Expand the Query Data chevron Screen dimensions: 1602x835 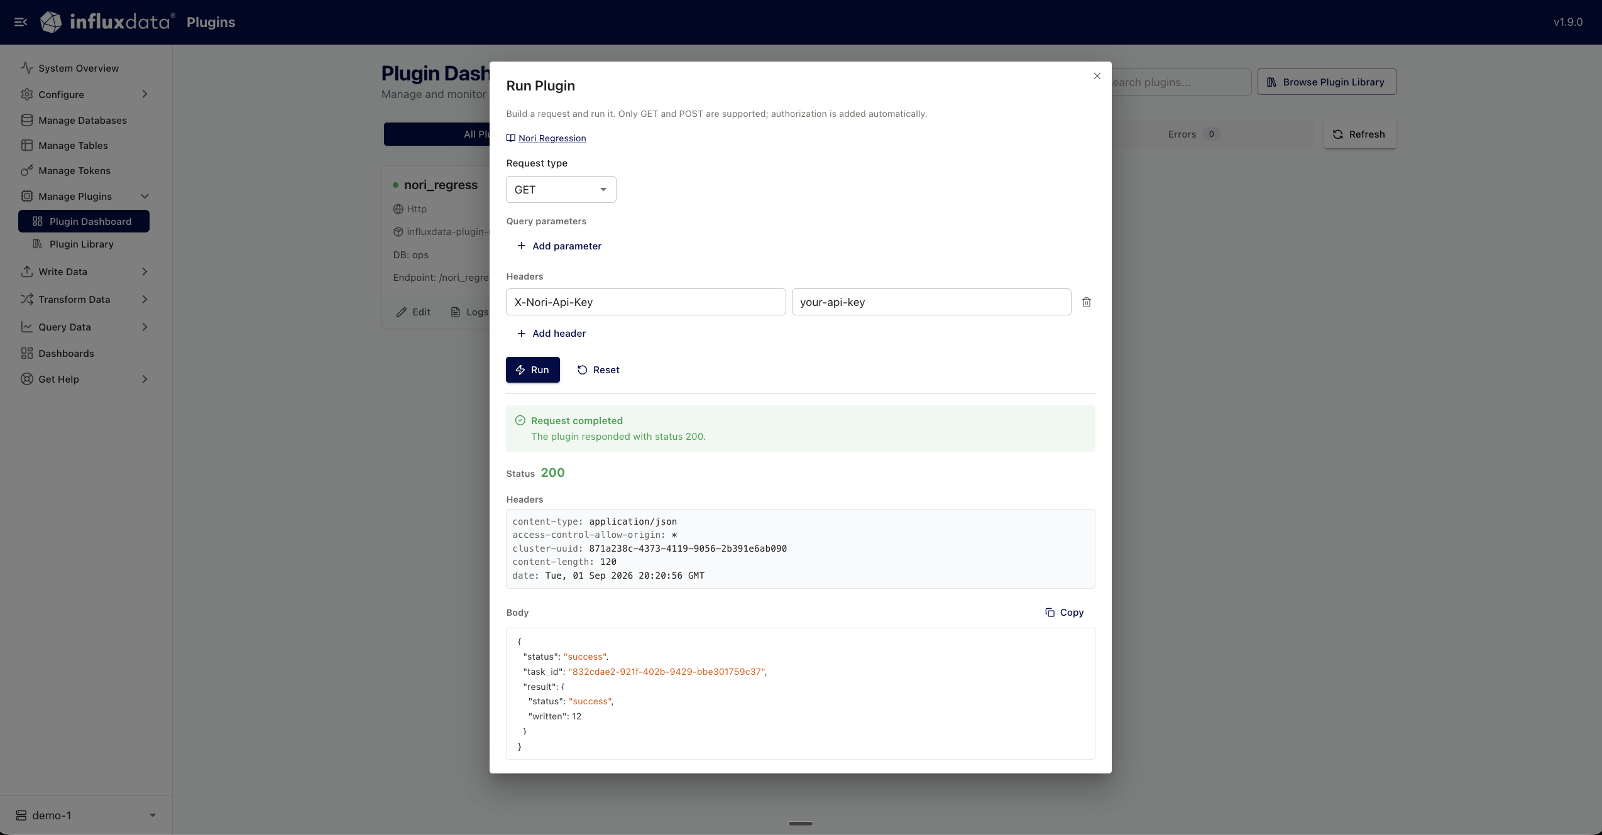[x=145, y=327]
